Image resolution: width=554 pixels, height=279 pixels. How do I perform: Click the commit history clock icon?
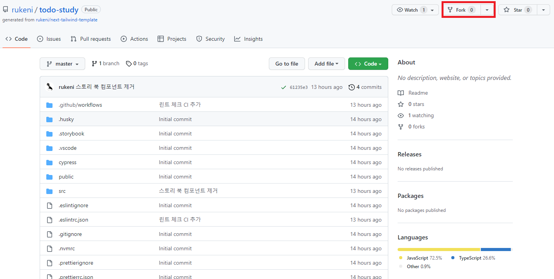tap(352, 87)
